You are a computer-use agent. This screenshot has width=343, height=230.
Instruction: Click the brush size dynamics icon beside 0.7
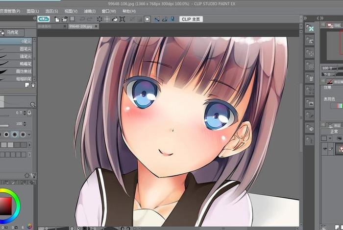pos(29,113)
